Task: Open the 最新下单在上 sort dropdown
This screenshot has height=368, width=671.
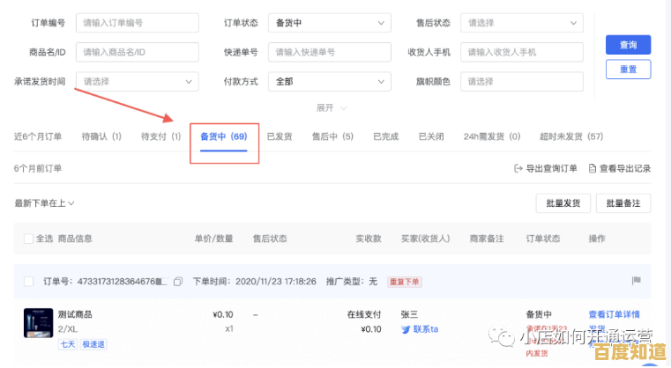Action: [44, 203]
